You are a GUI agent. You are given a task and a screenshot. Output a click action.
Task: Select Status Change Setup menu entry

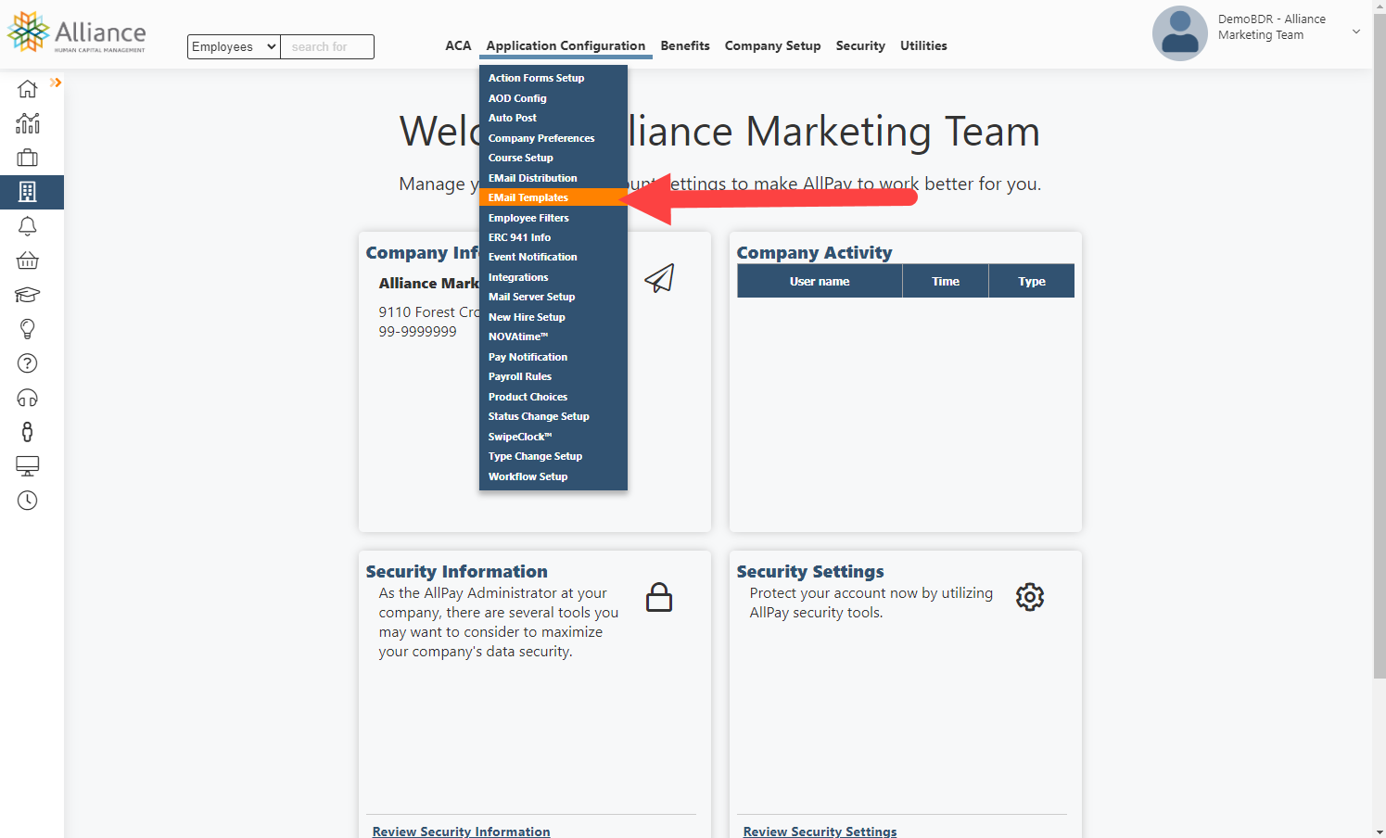pyautogui.click(x=553, y=416)
